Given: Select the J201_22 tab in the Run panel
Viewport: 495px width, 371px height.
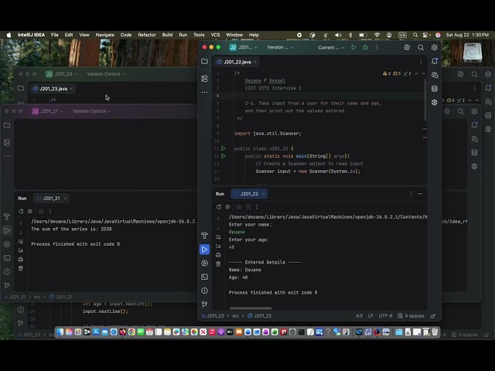Looking at the screenshot, I should coord(249,194).
